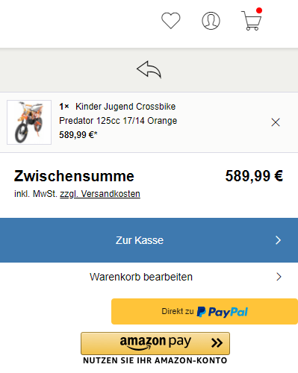Screen dimensions: 298x373
Task: Click the chevron beside Warenkorb bearbeiten
Action: [279, 277]
